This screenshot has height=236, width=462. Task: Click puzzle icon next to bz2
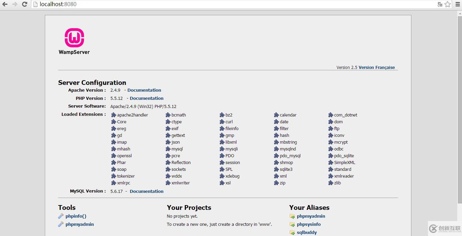coord(222,115)
